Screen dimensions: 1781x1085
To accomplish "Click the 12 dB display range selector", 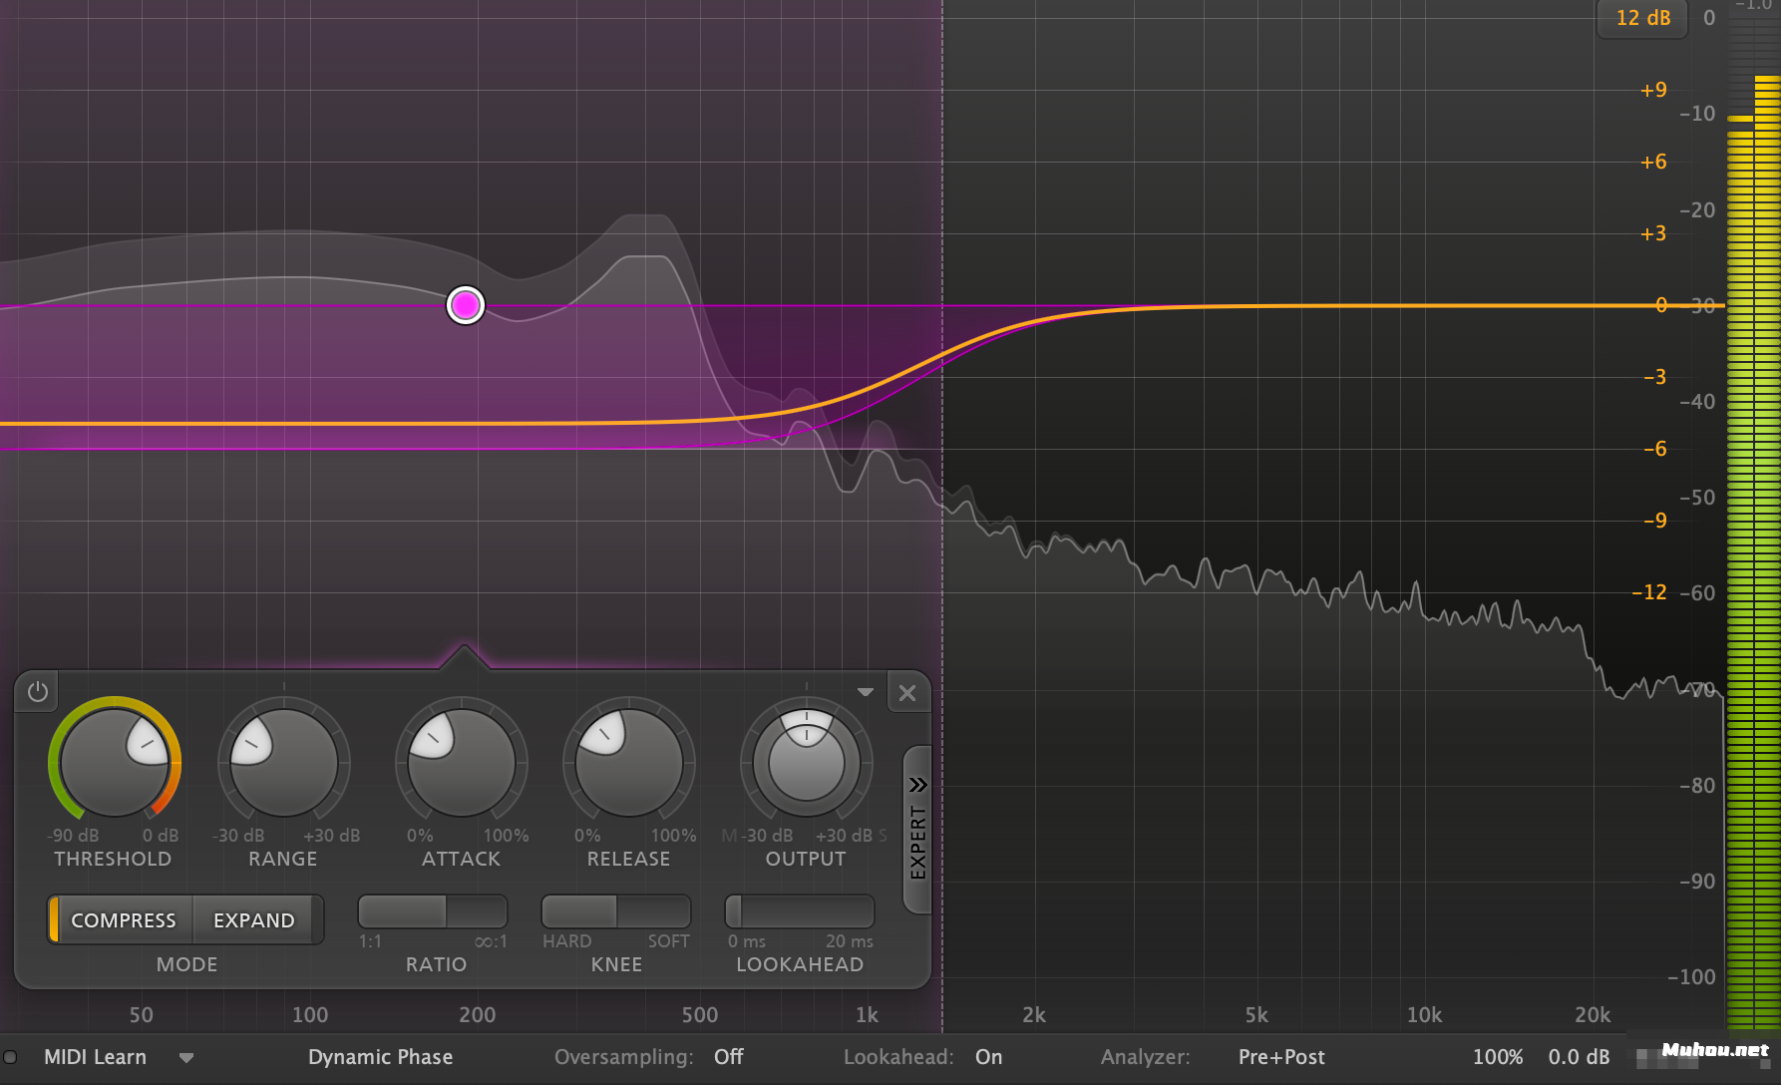I will (x=1642, y=18).
